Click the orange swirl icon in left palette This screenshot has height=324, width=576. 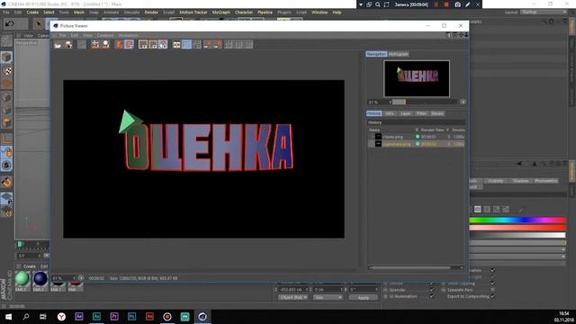pos(6,182)
